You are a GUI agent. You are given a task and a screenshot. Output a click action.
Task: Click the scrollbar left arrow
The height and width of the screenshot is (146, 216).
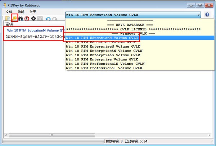(x=6, y=135)
